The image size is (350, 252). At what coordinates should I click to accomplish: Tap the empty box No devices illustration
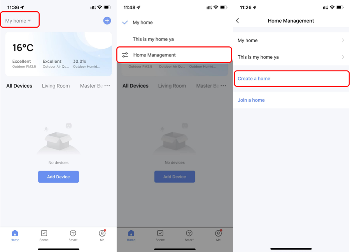click(x=58, y=139)
